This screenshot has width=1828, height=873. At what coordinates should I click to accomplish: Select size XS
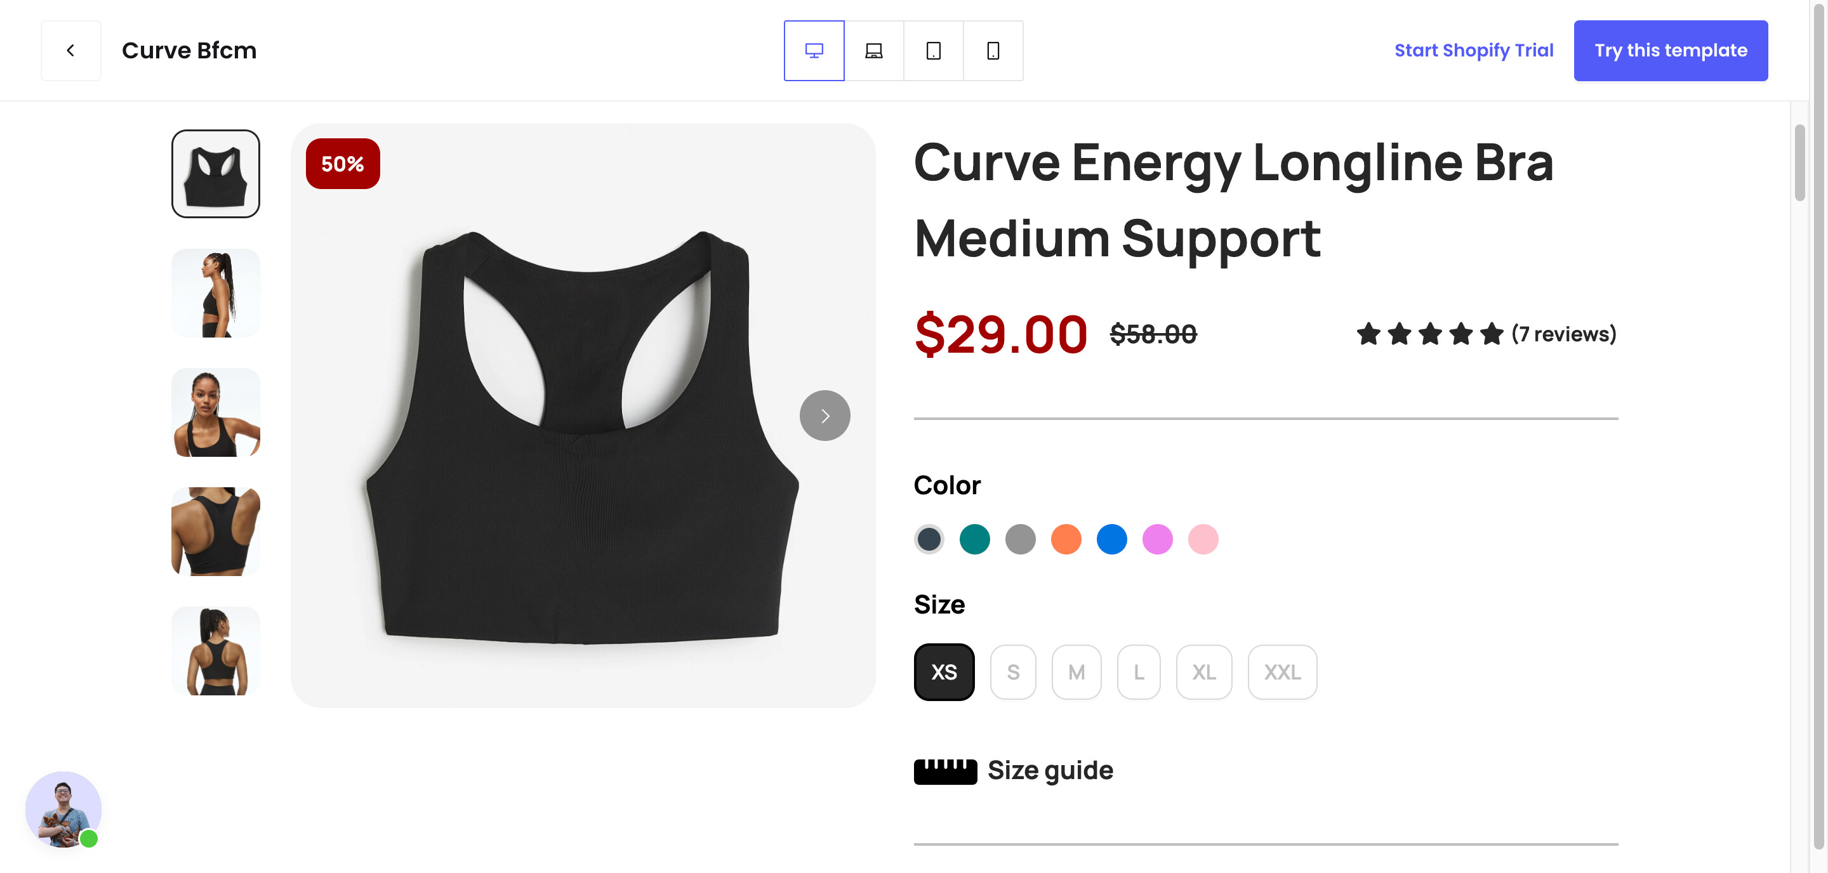click(x=944, y=672)
